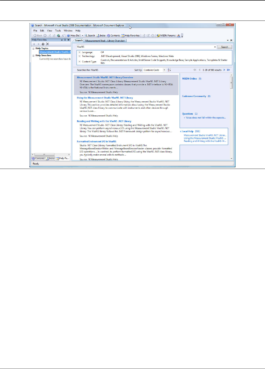Collapse the Help Searches tree node
This screenshot has height=369, width=265.
(33, 56)
